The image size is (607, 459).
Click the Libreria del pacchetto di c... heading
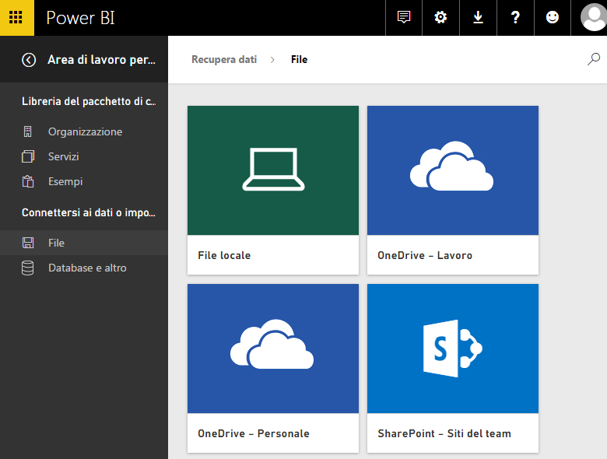[89, 101]
